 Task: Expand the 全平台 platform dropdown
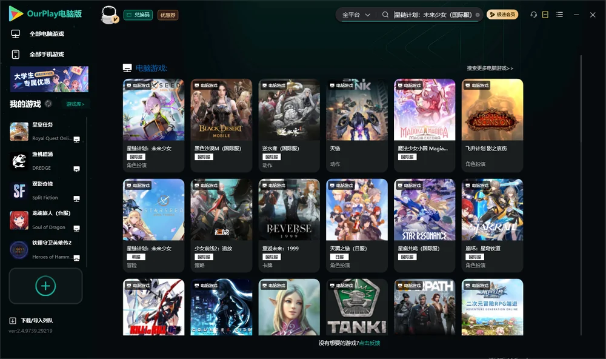point(356,15)
